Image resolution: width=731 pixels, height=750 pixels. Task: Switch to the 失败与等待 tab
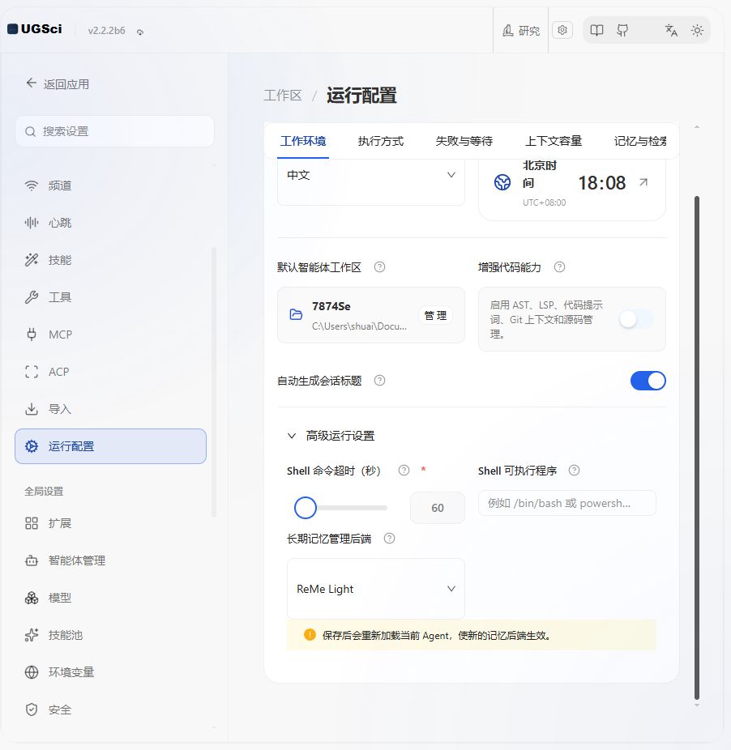(x=464, y=141)
